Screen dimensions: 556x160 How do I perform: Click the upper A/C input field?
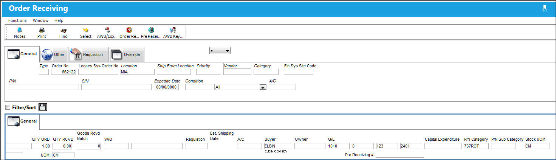282,87
